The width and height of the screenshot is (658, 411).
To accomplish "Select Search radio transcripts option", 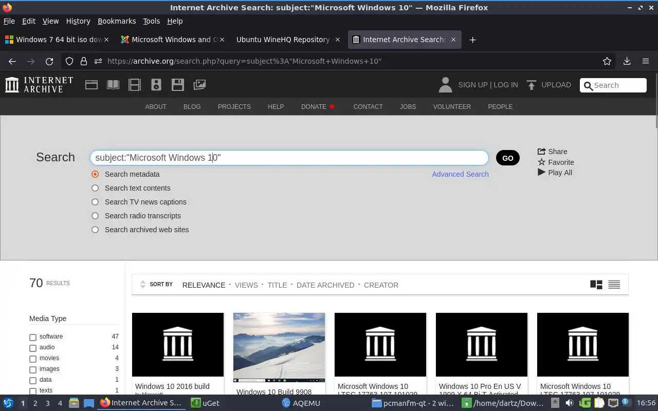I will coord(95,216).
